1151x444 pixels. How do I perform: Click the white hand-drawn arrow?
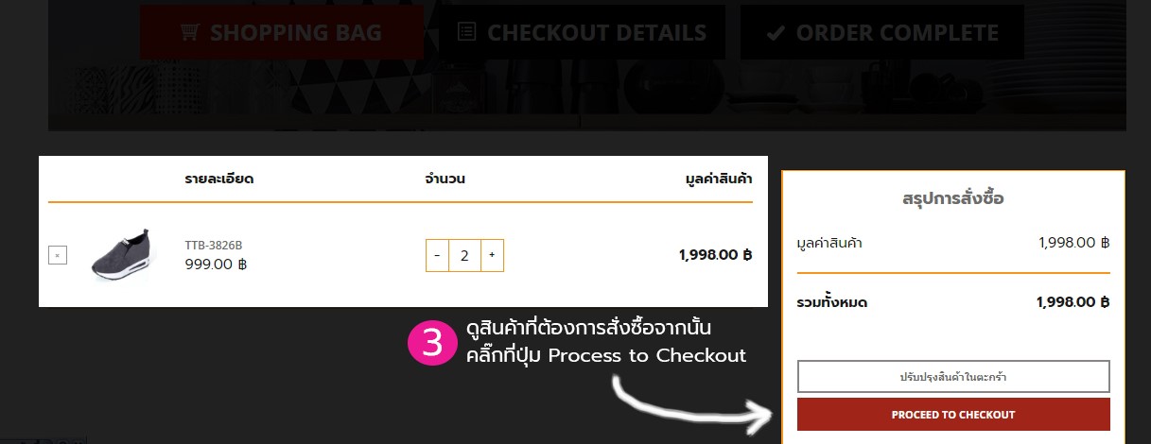click(x=693, y=406)
